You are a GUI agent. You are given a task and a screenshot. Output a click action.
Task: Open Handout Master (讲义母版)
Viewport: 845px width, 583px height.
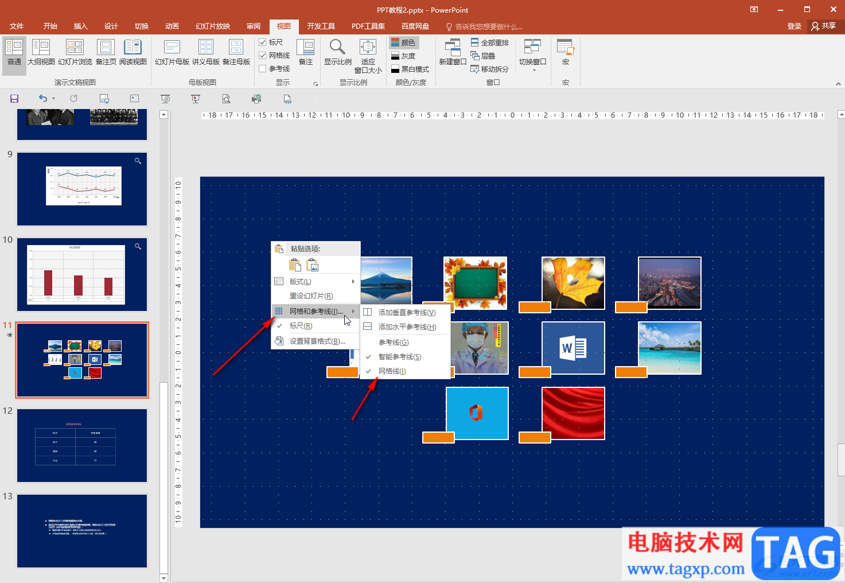point(206,53)
